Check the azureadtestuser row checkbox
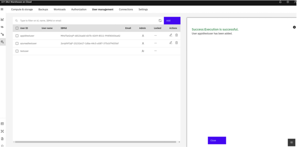 [x=17, y=43]
